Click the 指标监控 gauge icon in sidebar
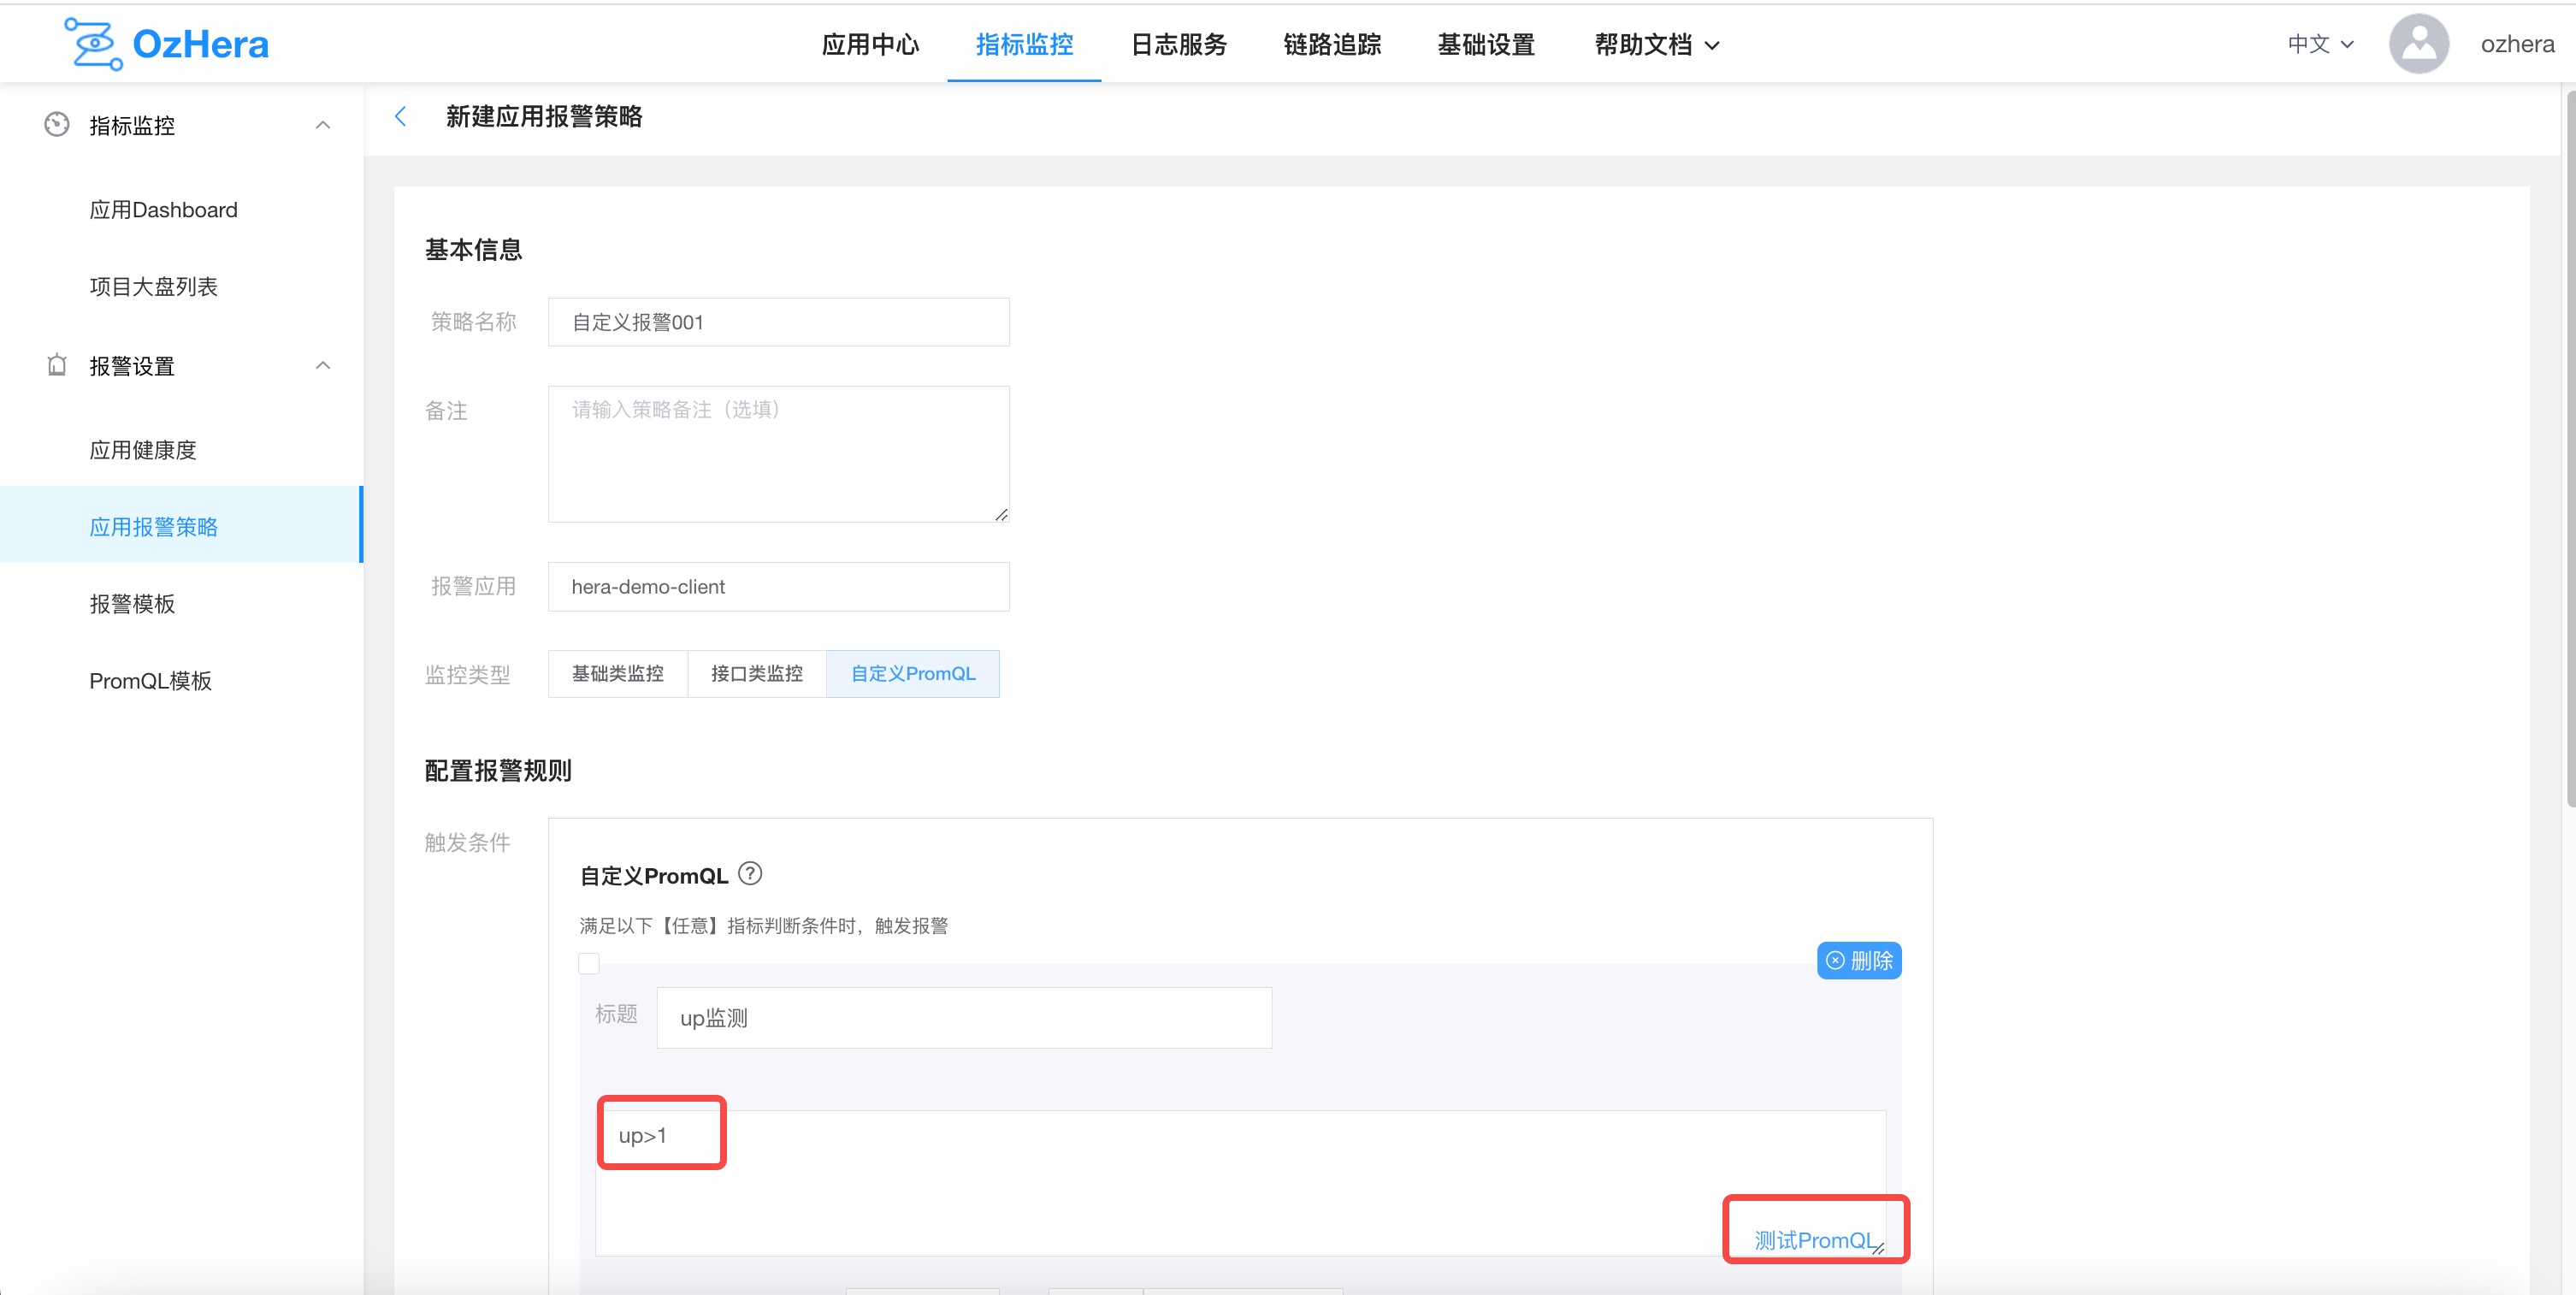This screenshot has height=1295, width=2576. click(x=57, y=125)
